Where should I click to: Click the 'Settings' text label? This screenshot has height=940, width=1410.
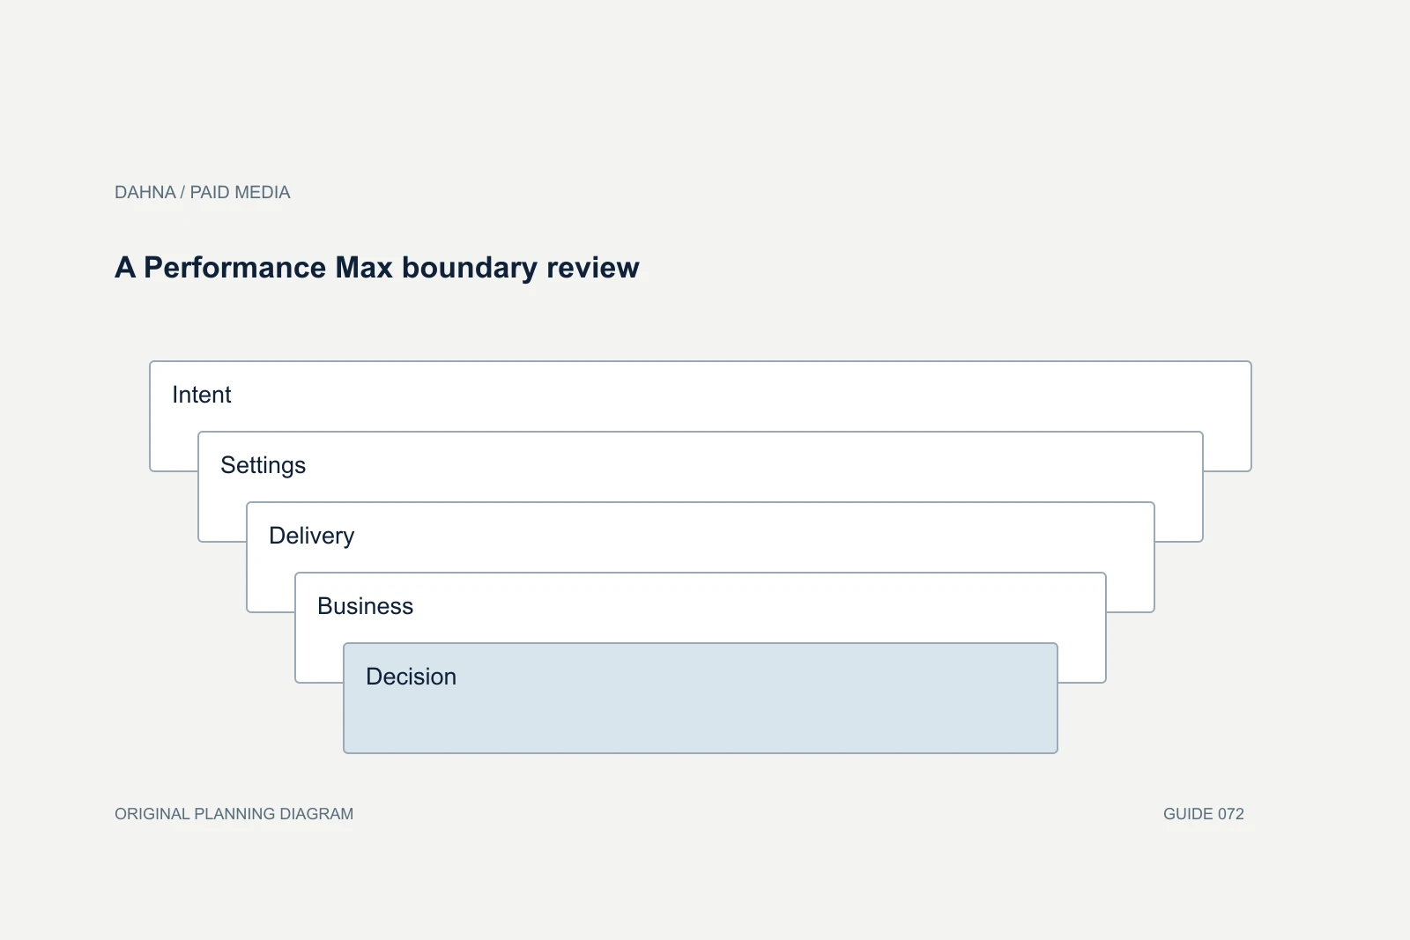click(x=263, y=465)
